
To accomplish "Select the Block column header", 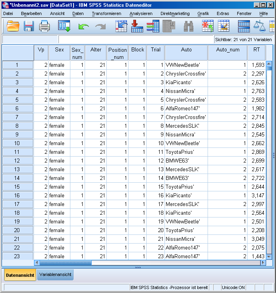I will pyautogui.click(x=138, y=53).
